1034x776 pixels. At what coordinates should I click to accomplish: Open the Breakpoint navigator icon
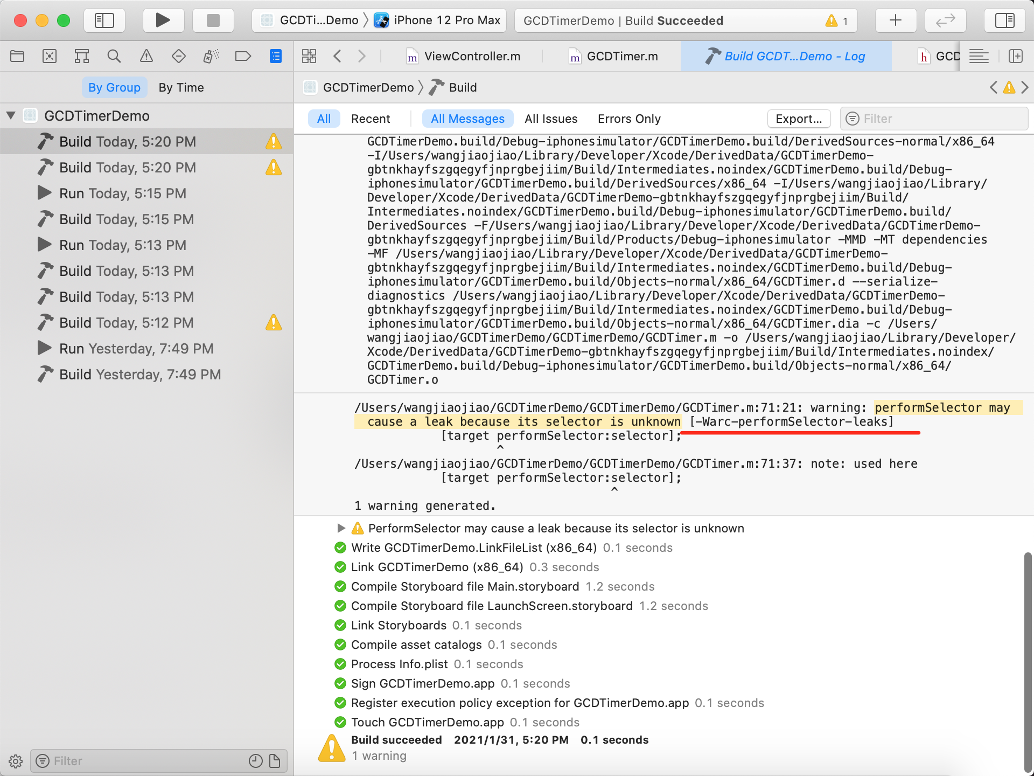(243, 56)
